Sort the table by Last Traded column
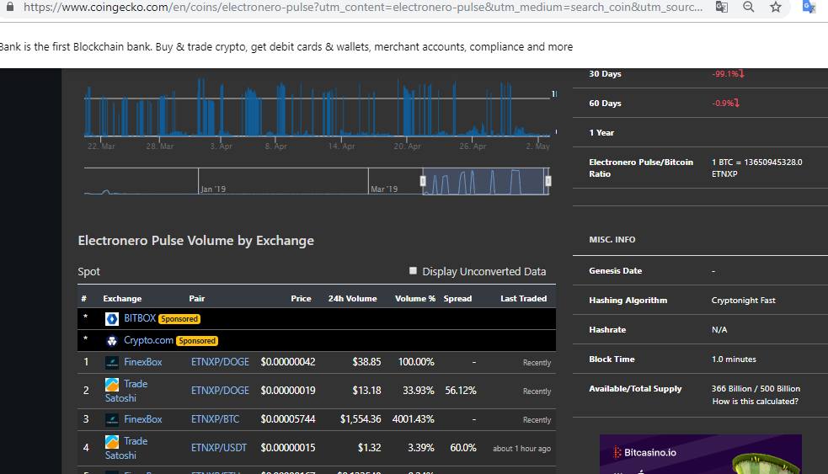828x474 pixels. tap(523, 299)
